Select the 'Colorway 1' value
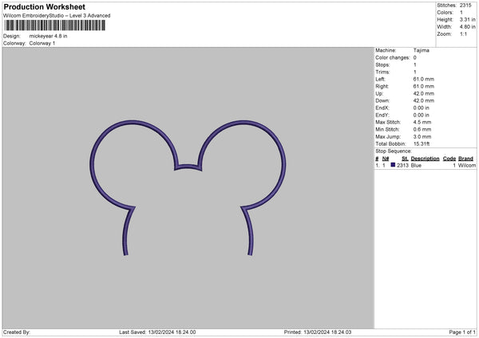Viewport: 479px width, 338px height. click(x=42, y=43)
